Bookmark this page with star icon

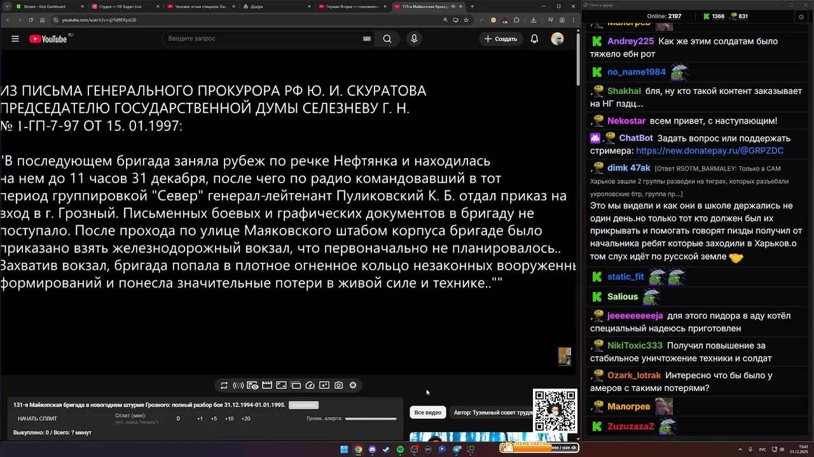click(466, 20)
